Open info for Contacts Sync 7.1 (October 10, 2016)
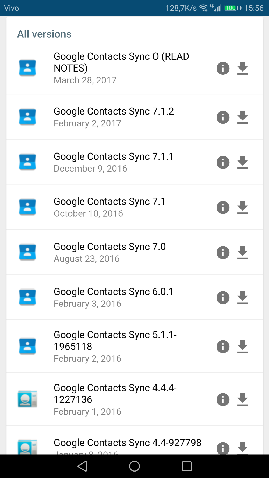 (223, 208)
